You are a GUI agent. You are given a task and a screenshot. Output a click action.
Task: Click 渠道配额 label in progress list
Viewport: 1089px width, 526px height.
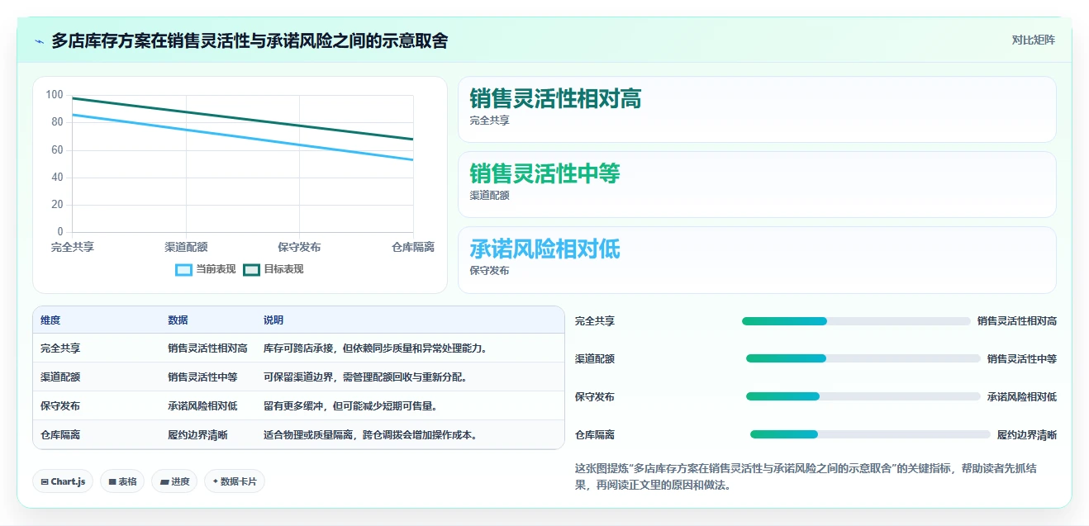[595, 359]
